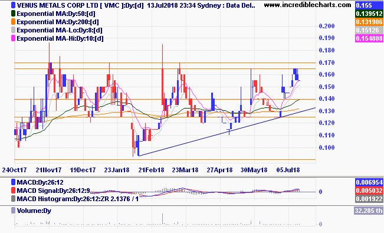Click the 27Apr18 date axis label

219,170
